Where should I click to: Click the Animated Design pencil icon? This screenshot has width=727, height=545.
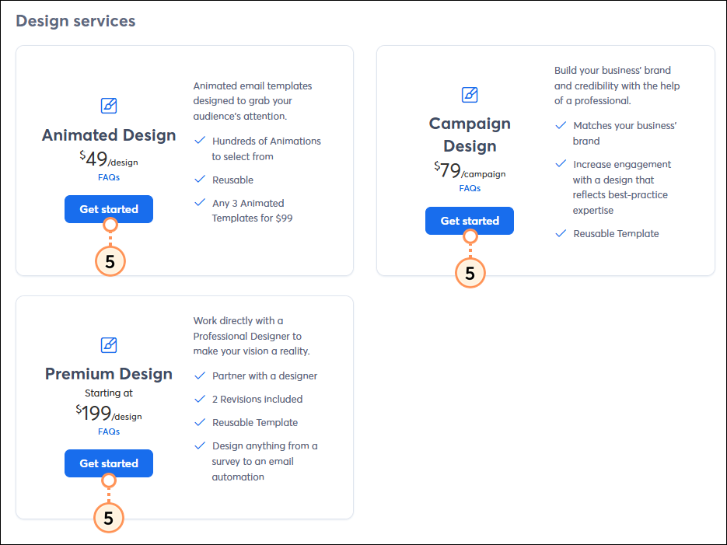109,105
